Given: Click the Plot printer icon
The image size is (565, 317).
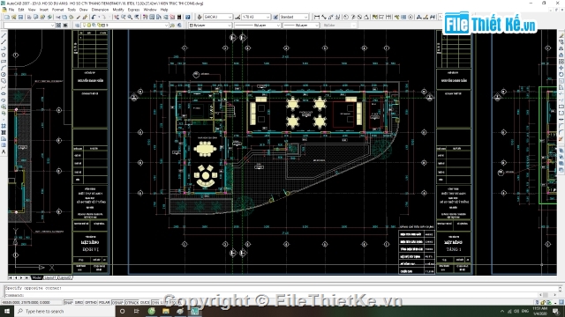Looking at the screenshot, I should click(x=29, y=17).
